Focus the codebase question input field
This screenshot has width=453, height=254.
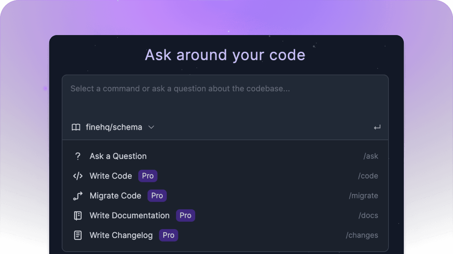225,97
